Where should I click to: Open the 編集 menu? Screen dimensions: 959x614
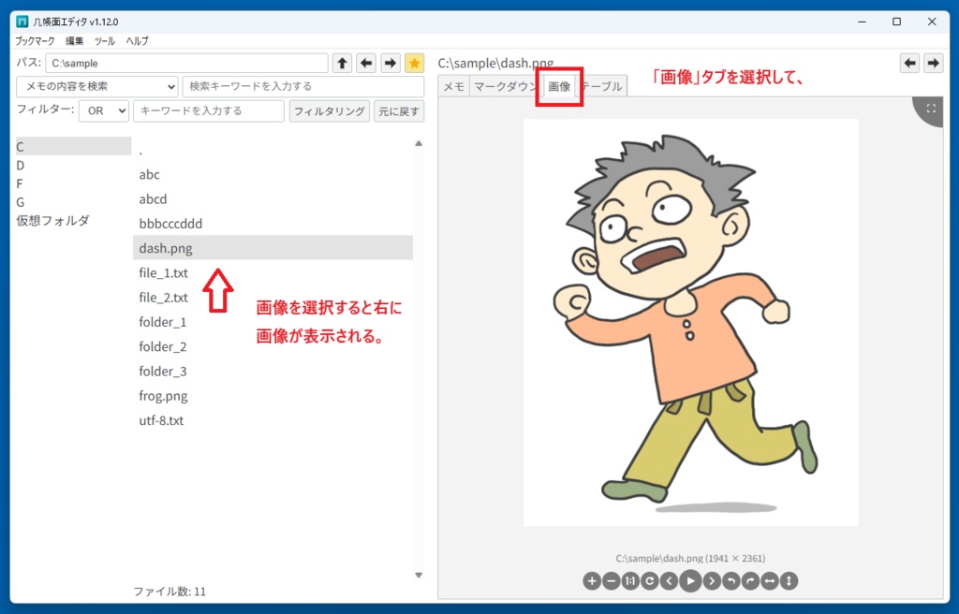coord(75,41)
